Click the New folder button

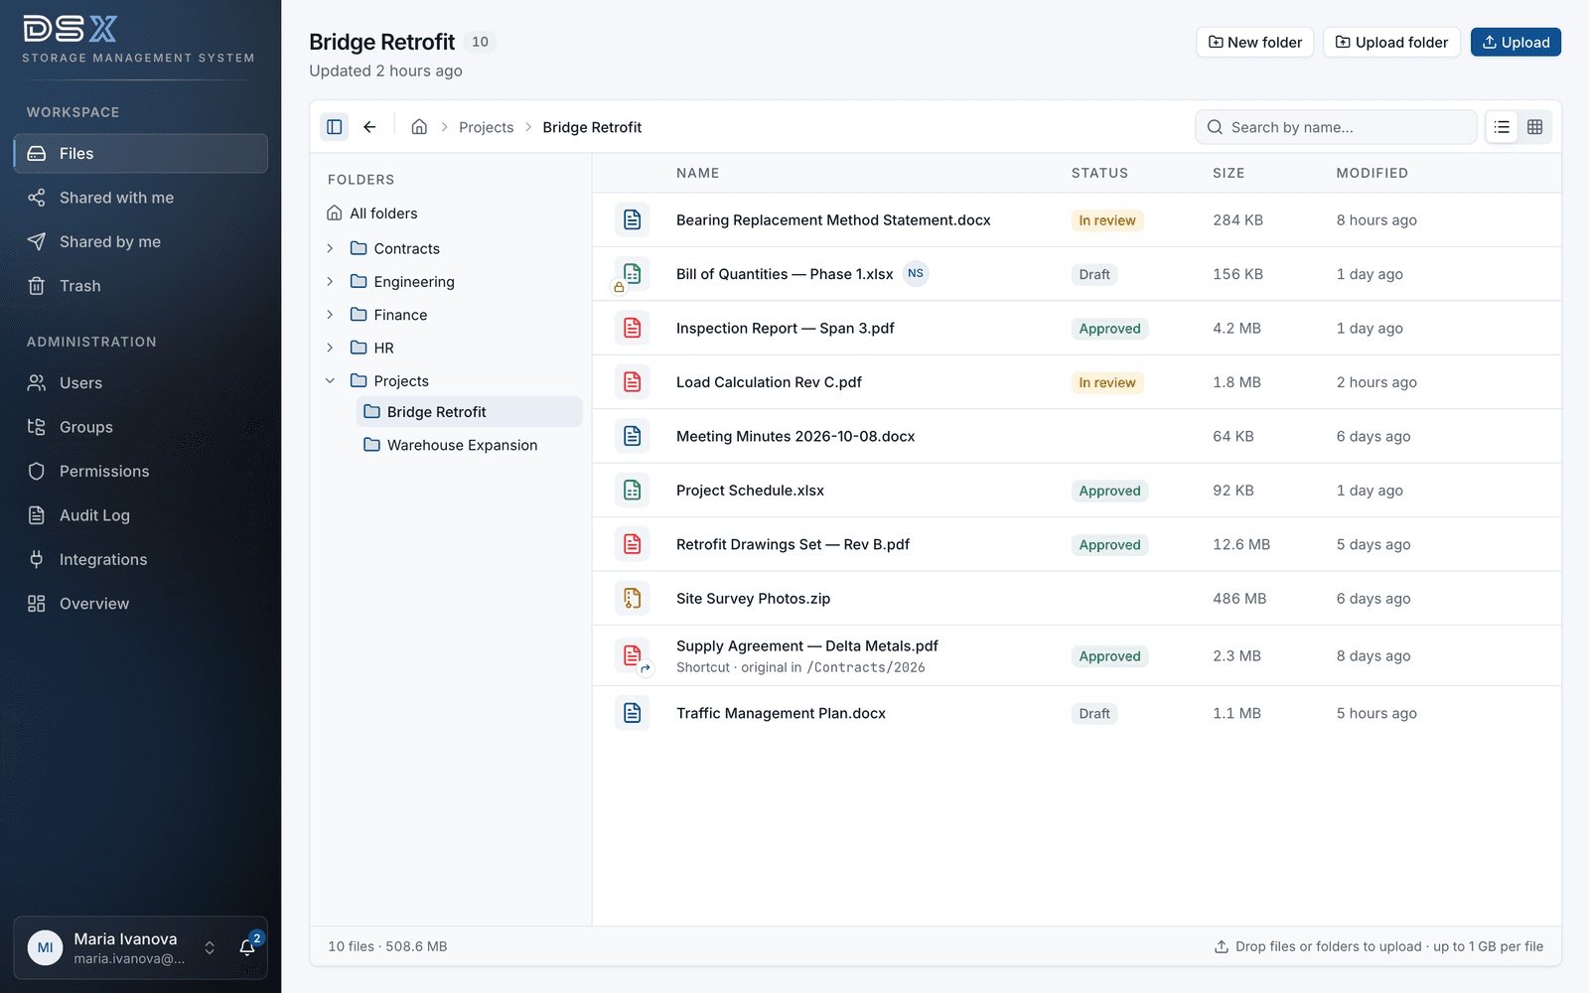1255,42
